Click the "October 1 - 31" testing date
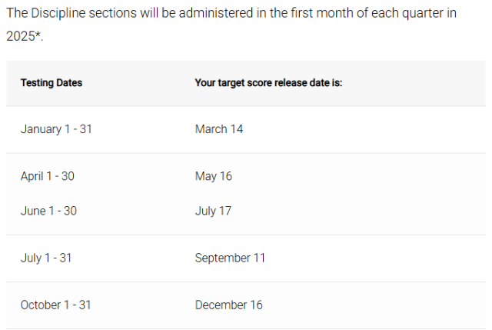Image resolution: width=492 pixels, height=330 pixels. coord(55,305)
